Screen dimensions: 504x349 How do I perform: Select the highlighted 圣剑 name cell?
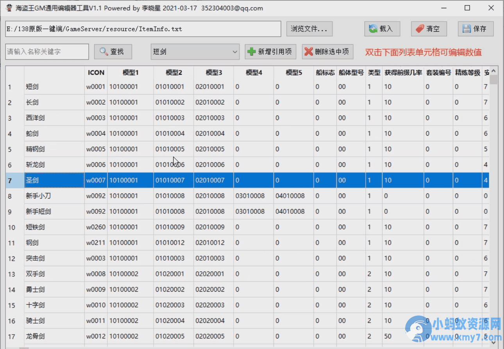pyautogui.click(x=54, y=181)
